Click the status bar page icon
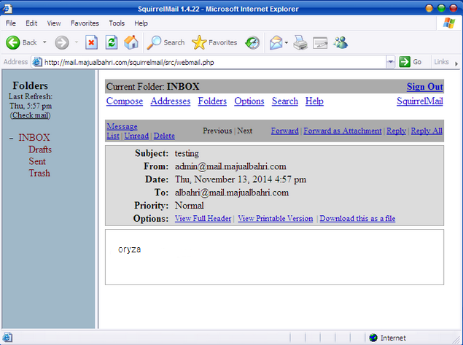The image size is (463, 345). [7, 337]
